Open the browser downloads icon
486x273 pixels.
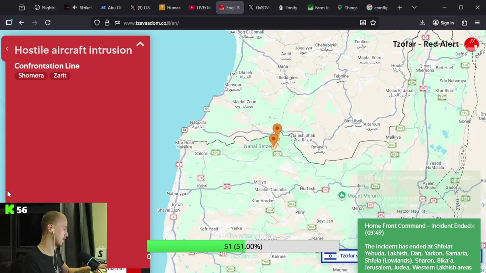coord(422,23)
